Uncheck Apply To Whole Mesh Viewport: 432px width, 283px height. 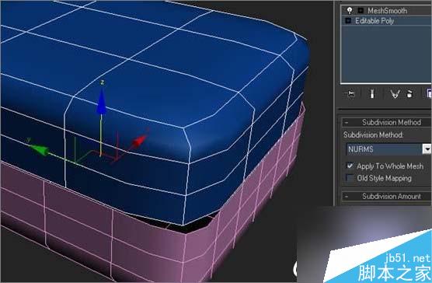(350, 166)
